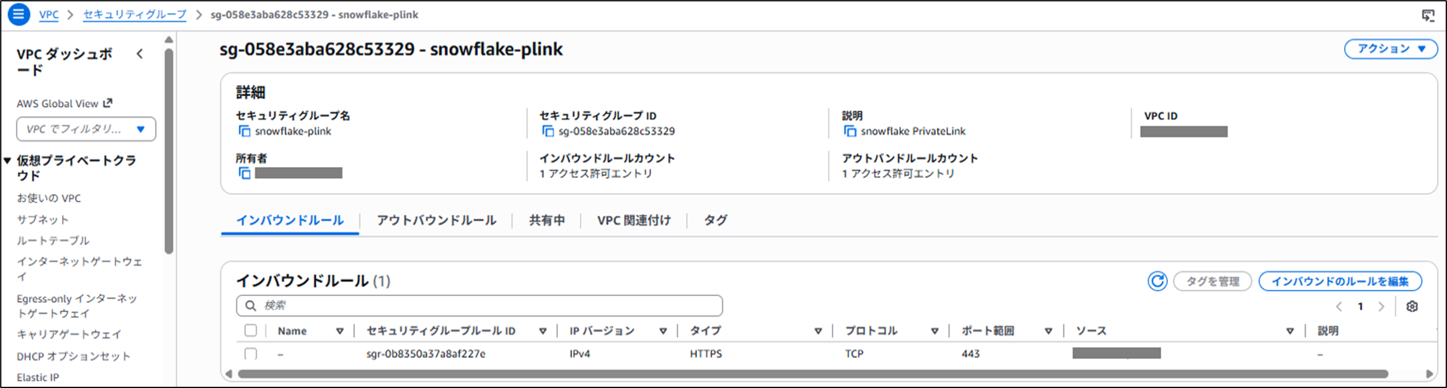
Task: Click the port range 443 cell
Action: click(970, 354)
